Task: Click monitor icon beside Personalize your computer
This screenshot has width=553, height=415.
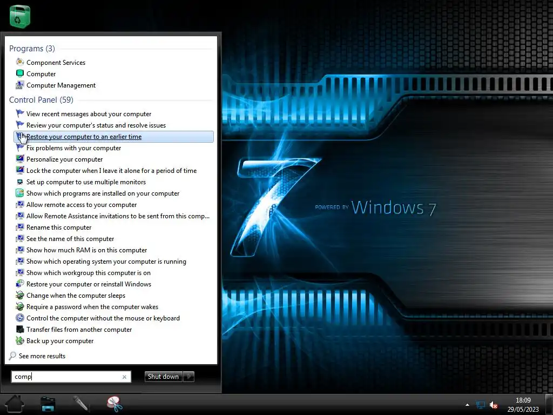Action: tap(20, 159)
